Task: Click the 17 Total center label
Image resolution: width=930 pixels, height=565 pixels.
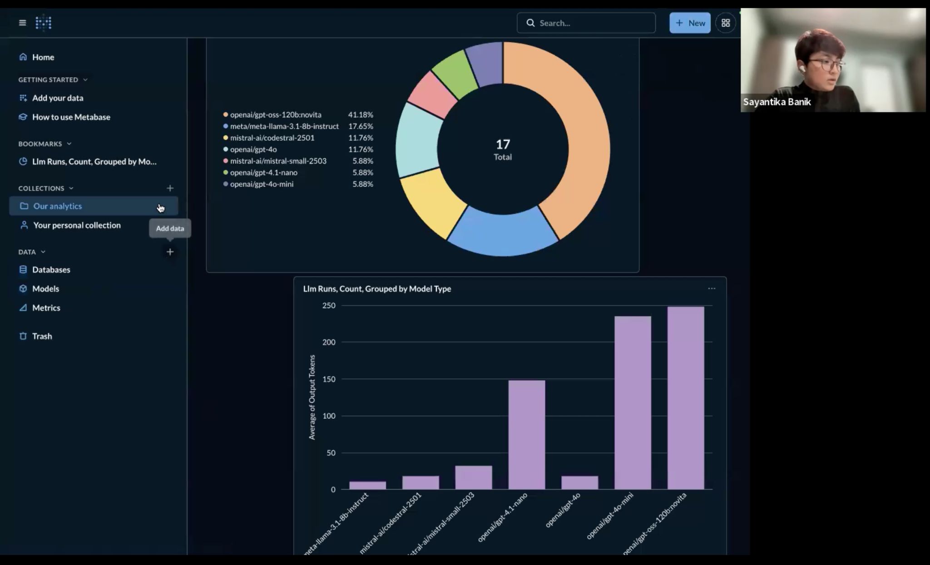Action: (503, 149)
